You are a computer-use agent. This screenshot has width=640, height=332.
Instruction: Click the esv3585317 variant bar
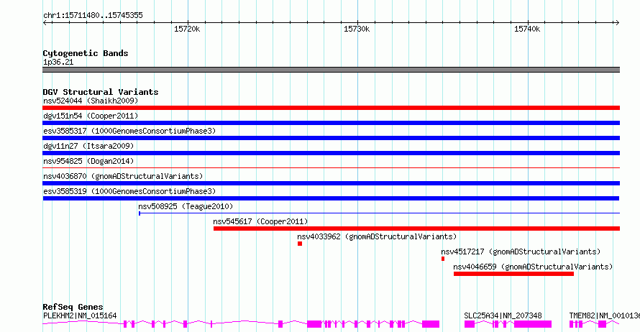click(331, 138)
